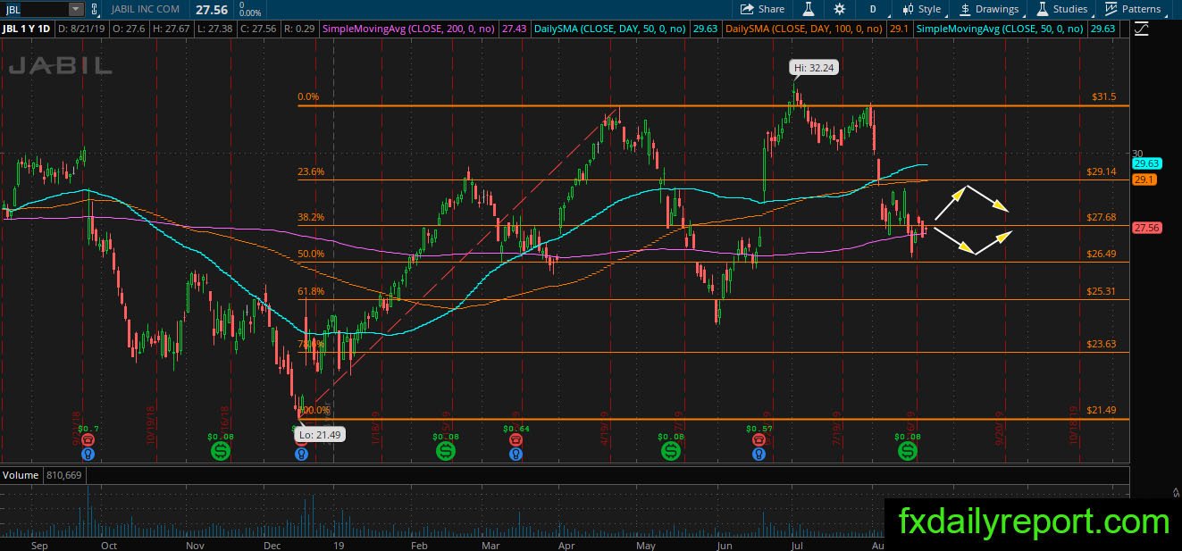This screenshot has width=1182, height=551.
Task: Open the flask Edit Studies icon
Action: point(809,9)
